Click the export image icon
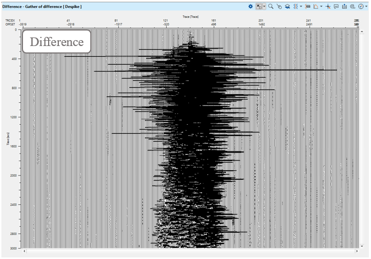Viewport: 371px width, 259px height. coord(344,6)
